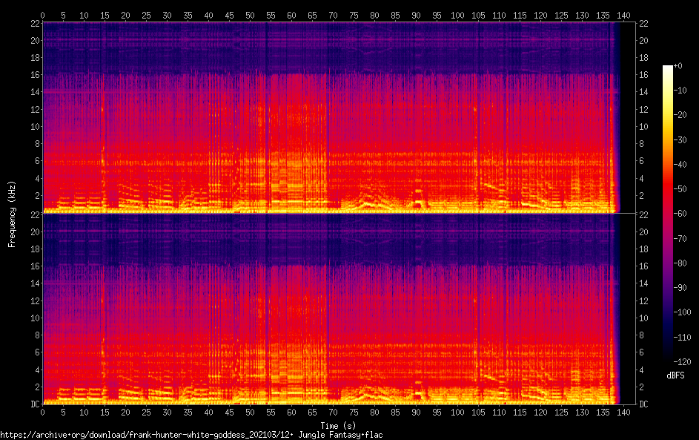Click the "-50" value on the dBFS scale

[680, 188]
